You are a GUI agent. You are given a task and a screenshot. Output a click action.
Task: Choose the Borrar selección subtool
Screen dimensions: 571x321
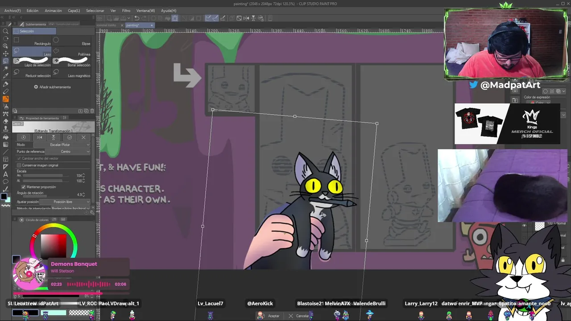tap(72, 62)
